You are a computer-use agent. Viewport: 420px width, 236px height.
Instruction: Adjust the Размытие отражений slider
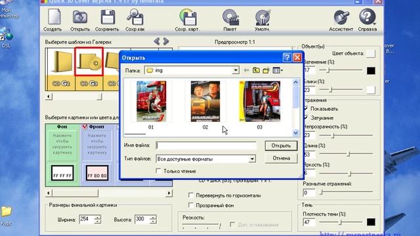click(321, 192)
